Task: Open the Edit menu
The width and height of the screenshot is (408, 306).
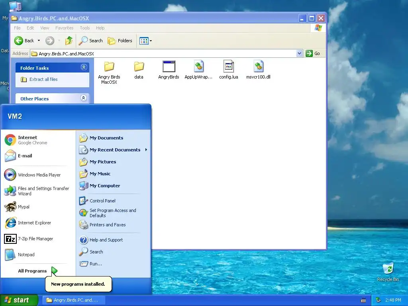Action: (x=30, y=28)
